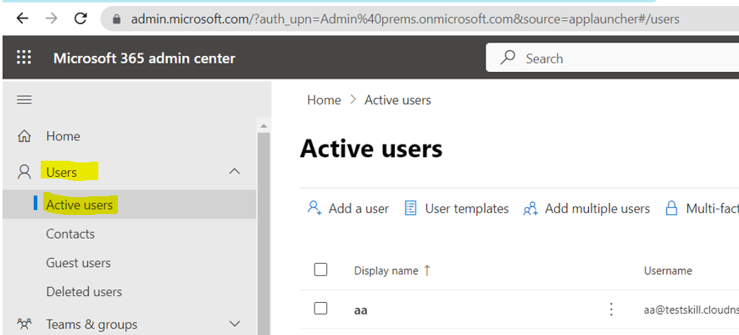Screen dimensions: 739x335
Task: Click the Home house icon in sidebar
Action: 24,136
